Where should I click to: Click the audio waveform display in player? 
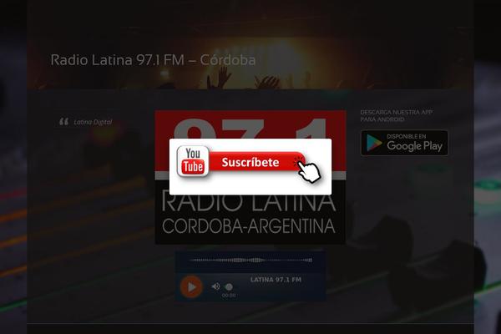pyautogui.click(x=250, y=261)
